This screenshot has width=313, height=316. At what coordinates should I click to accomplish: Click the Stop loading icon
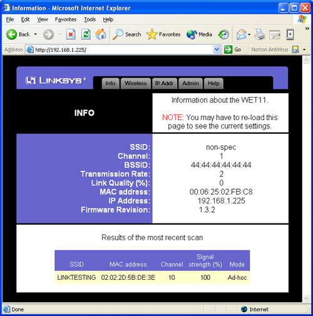71,34
